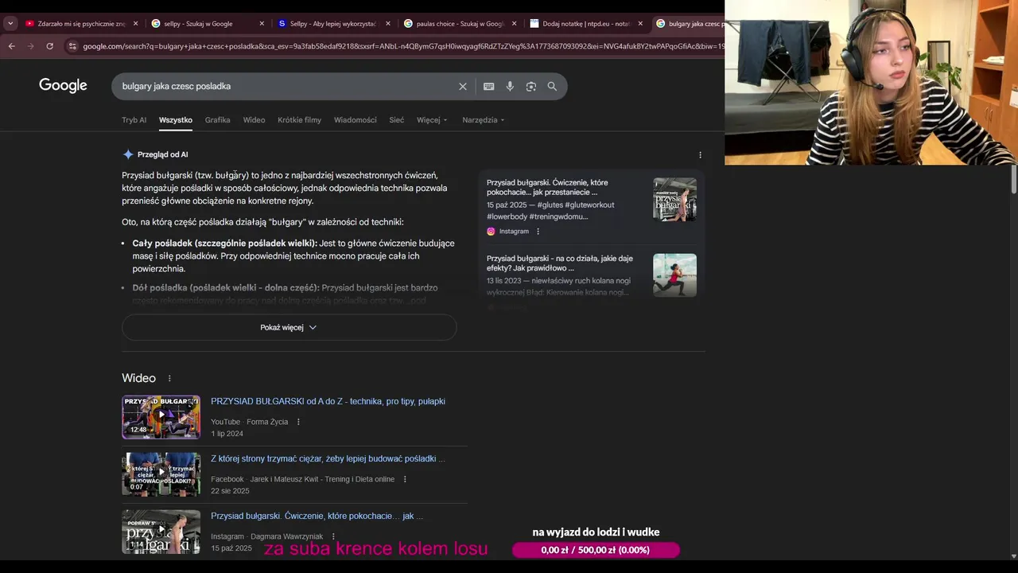Viewport: 1018px width, 573px height.
Task: Click the donation goal progress bar
Action: click(x=596, y=550)
